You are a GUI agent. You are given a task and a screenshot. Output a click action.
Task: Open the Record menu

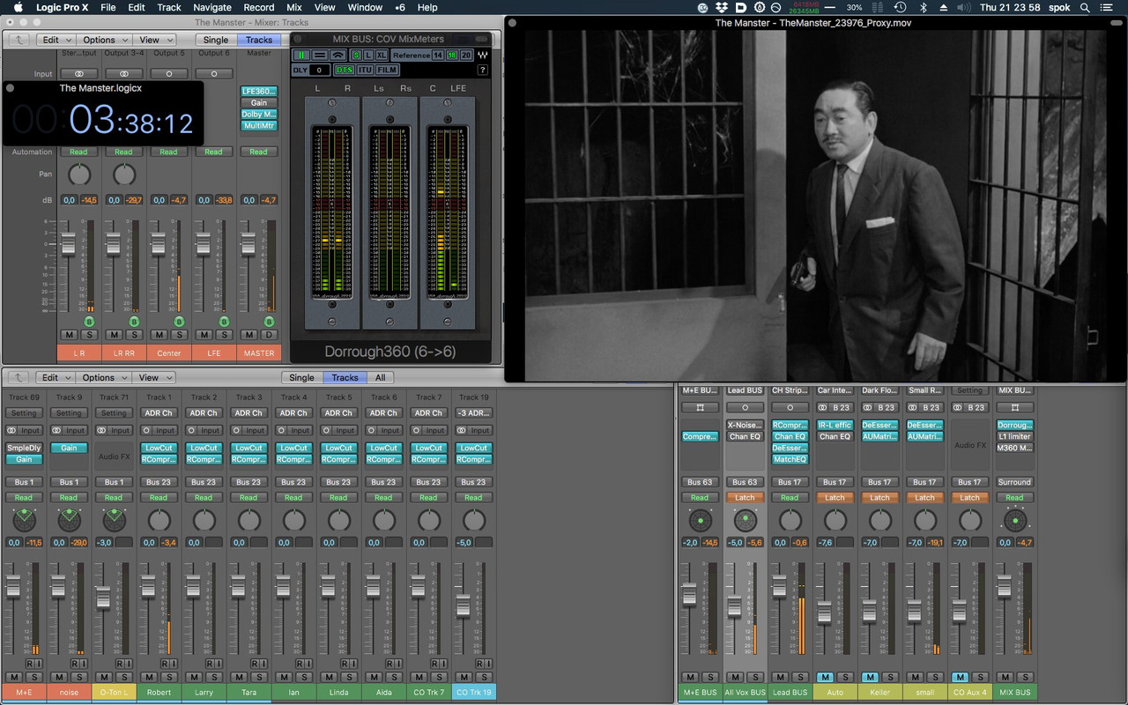(258, 7)
